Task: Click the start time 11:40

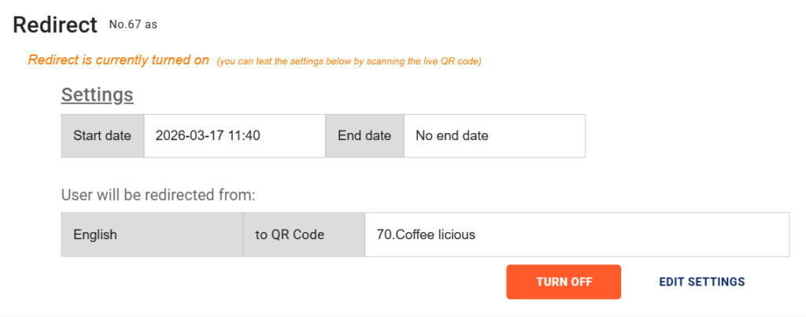Action: tap(244, 135)
